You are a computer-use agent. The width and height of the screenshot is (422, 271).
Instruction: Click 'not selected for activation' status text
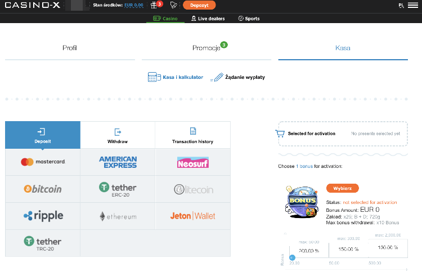click(x=370, y=202)
